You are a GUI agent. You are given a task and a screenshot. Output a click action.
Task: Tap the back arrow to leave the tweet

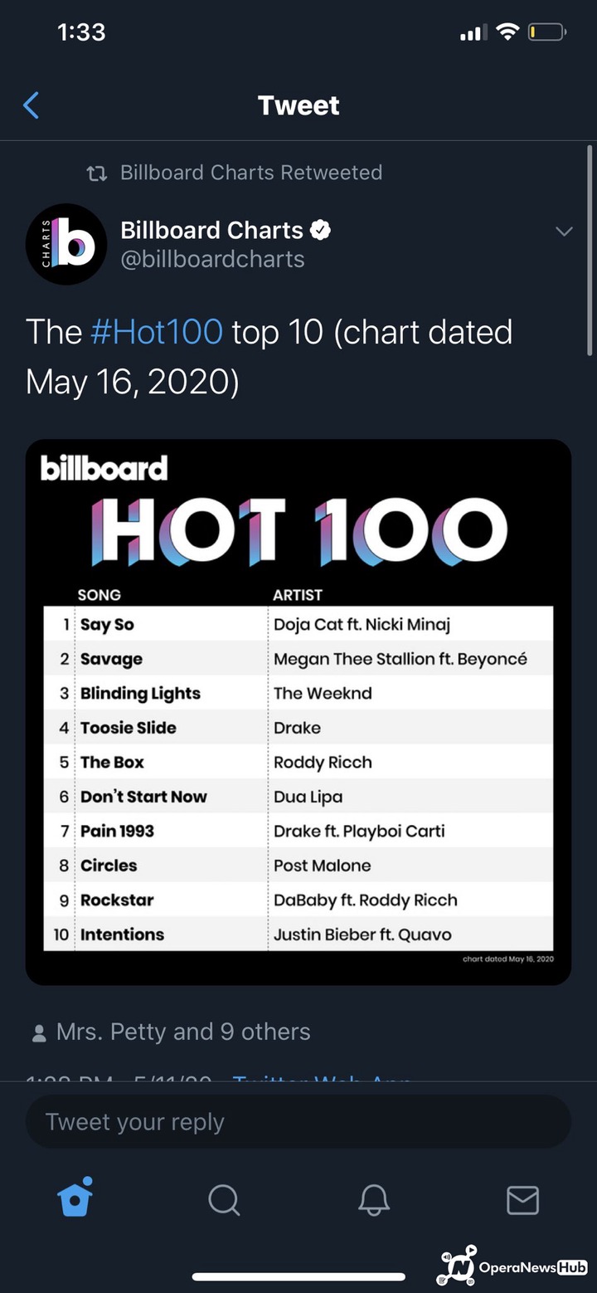(x=32, y=105)
